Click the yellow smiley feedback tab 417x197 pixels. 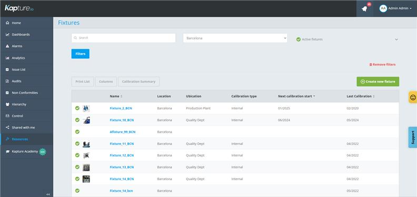pyautogui.click(x=413, y=97)
